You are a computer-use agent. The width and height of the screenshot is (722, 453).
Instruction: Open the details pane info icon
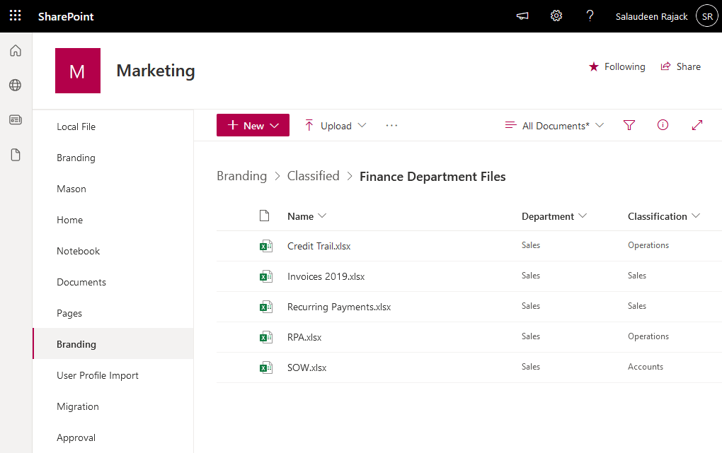tap(663, 125)
